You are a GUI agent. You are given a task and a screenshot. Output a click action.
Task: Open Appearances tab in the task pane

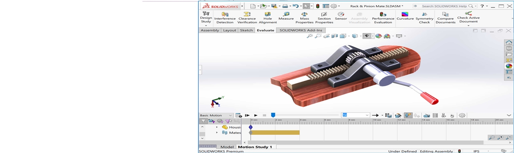(x=509, y=66)
